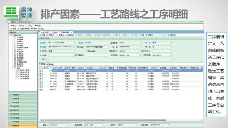The width and height of the screenshot is (228, 128).
Task: Click the browse button beside 物料编号
Action: [73, 47]
